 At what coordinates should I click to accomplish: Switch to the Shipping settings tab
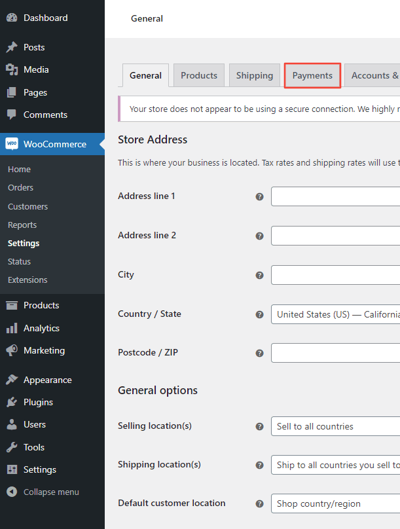pyautogui.click(x=254, y=75)
